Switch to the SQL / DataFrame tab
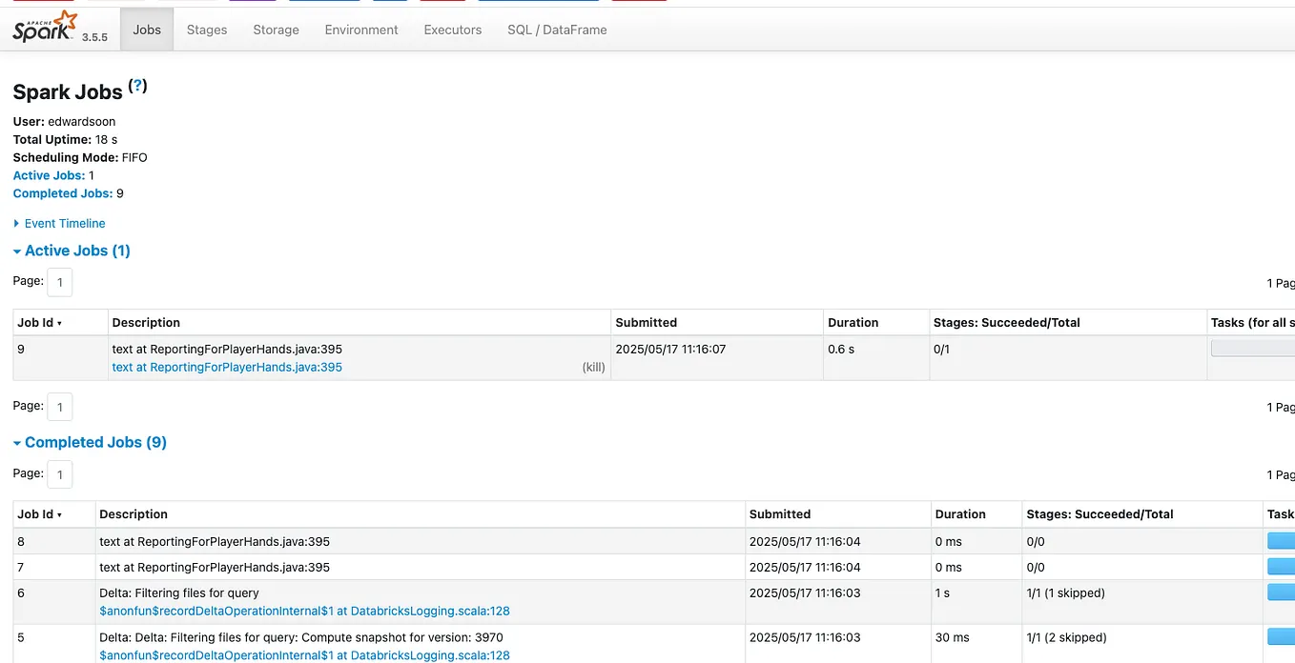 556,30
